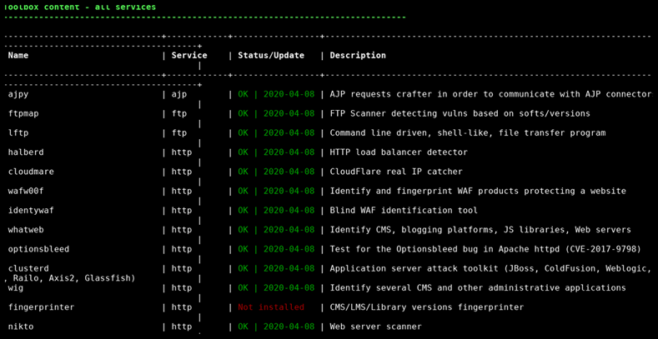Select the ftpmap entry in Name column

click(x=23, y=113)
